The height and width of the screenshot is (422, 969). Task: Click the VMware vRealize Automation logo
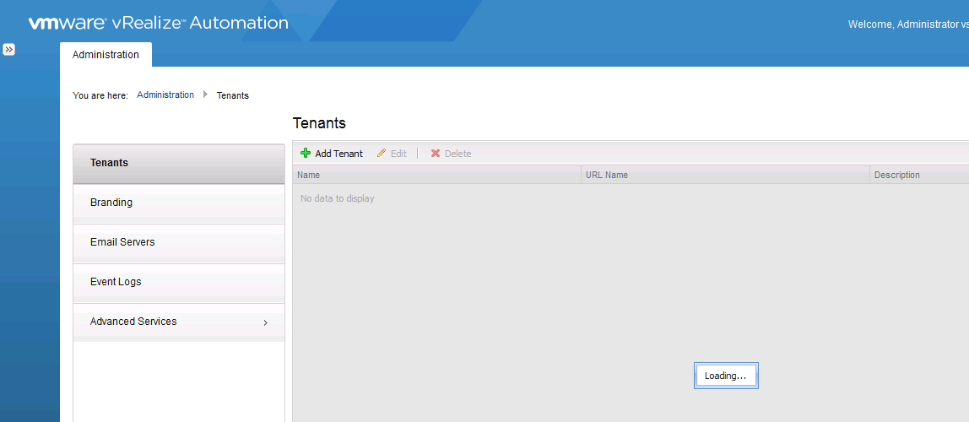158,23
